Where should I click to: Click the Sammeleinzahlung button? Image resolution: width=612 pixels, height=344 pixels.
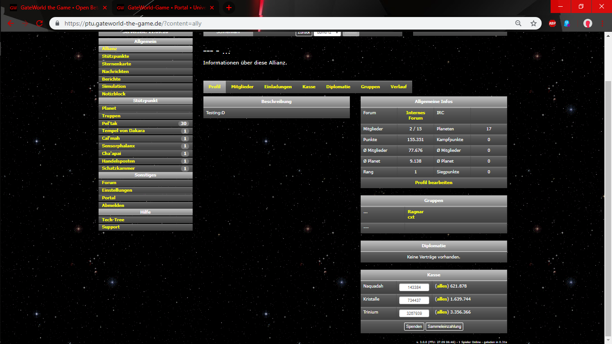(444, 327)
